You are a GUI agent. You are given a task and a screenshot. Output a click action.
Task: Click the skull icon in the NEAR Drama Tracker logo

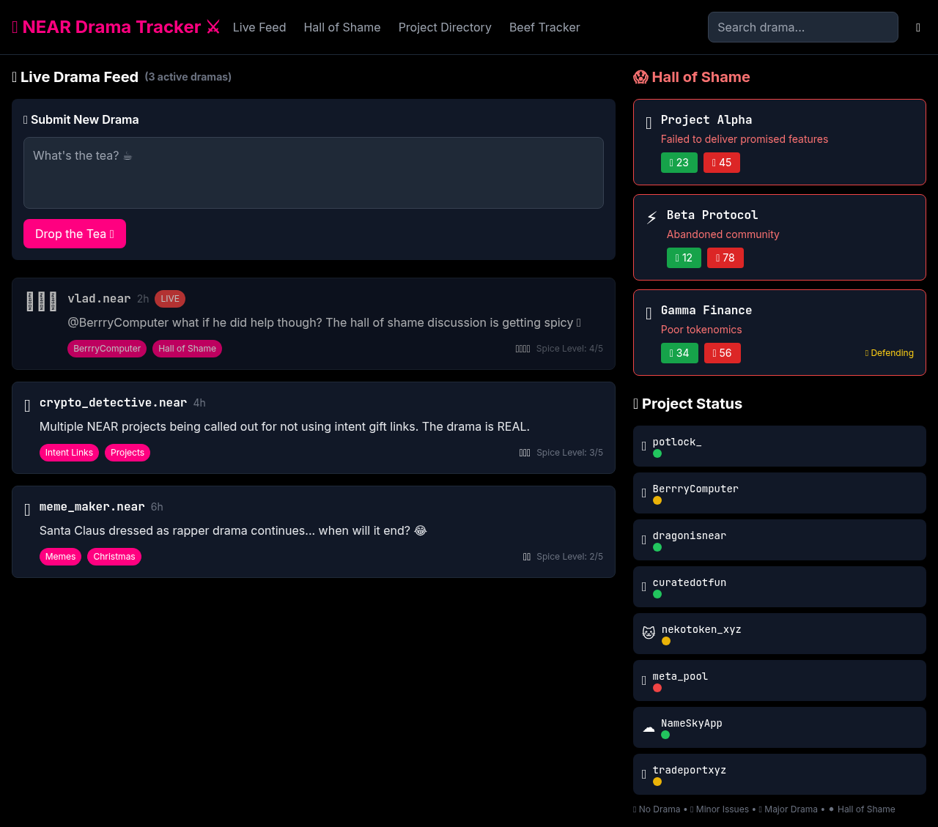14,27
